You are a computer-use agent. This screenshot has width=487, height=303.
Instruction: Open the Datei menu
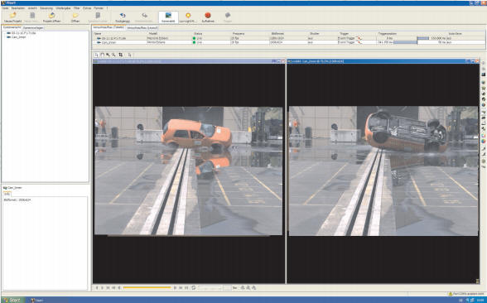pyautogui.click(x=5, y=8)
